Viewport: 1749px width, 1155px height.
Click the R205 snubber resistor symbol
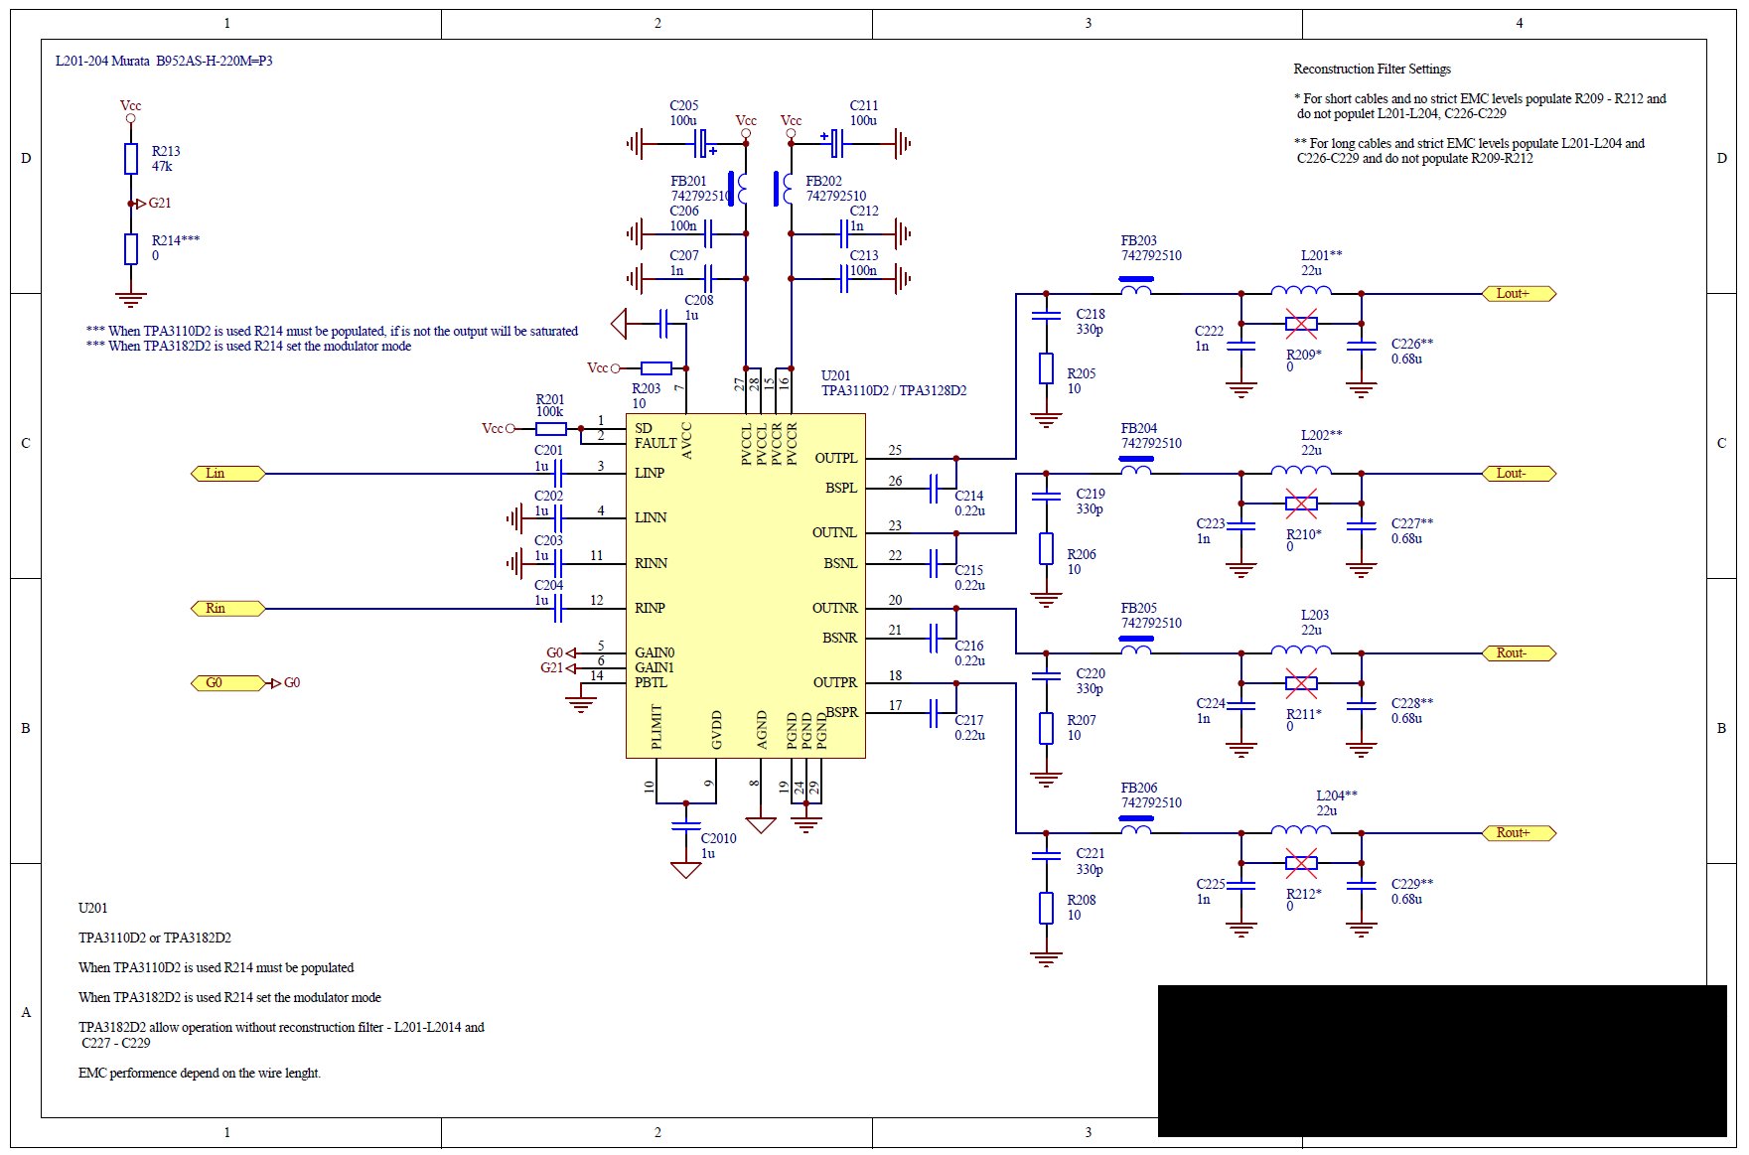1046,368
